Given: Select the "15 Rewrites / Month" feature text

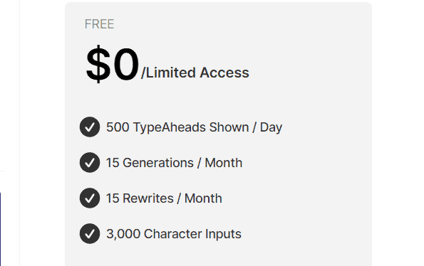Looking at the screenshot, I should 164,198.
